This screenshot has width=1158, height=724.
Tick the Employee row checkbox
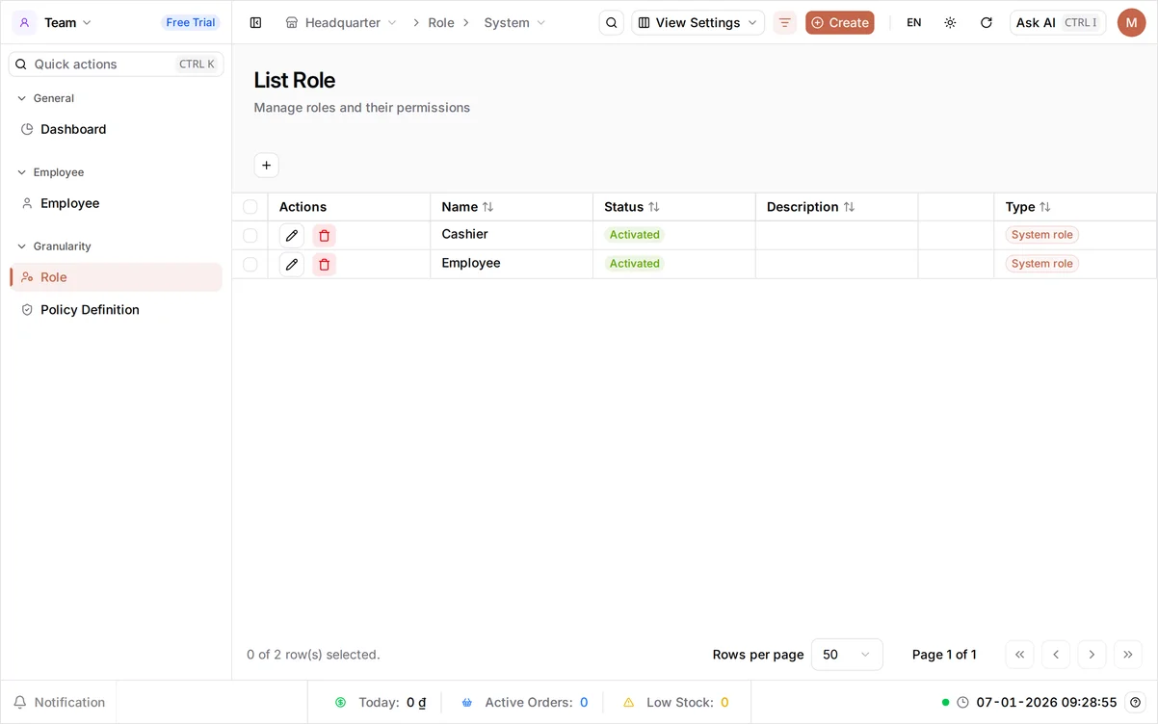[250, 265]
